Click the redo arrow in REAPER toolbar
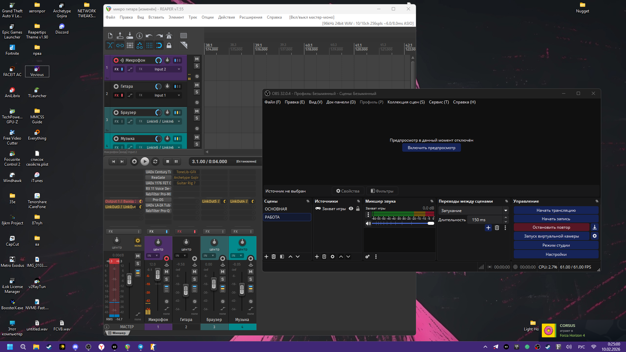This screenshot has width=626, height=352. point(159,36)
